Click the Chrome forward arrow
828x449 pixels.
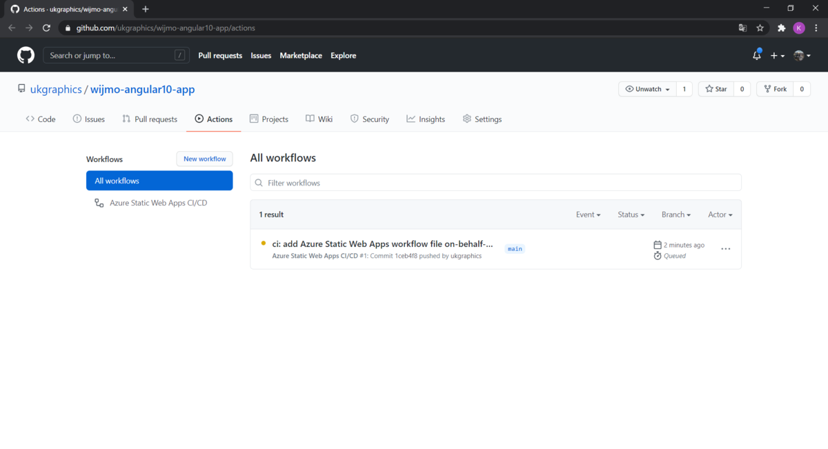coord(29,28)
